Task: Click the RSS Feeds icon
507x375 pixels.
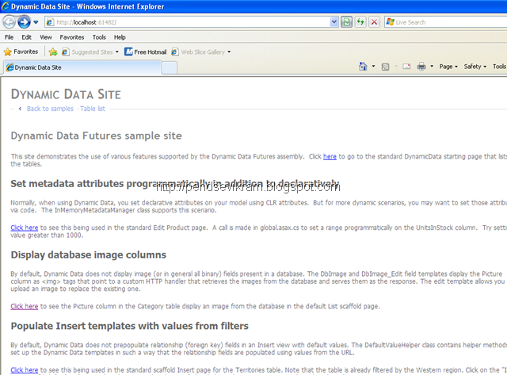Action: pyautogui.click(x=386, y=67)
